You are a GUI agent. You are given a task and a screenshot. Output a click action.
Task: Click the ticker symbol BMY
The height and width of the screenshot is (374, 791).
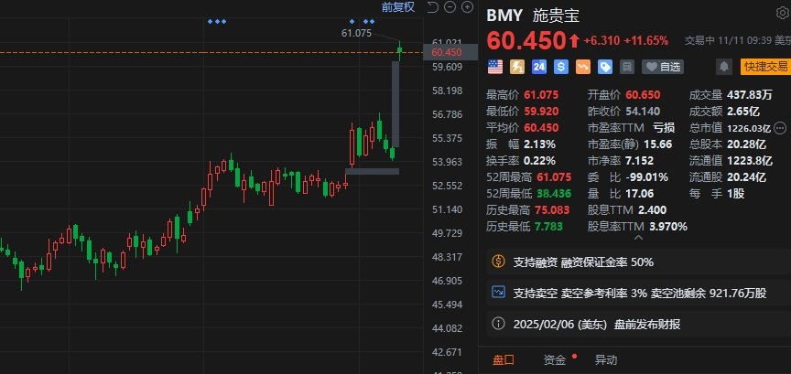pos(504,16)
